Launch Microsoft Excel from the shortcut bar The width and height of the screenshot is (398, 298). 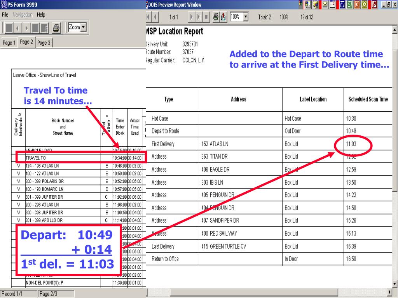350,5
